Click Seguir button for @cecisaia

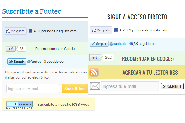point(99,44)
